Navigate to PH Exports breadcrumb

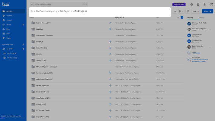(x=66, y=11)
